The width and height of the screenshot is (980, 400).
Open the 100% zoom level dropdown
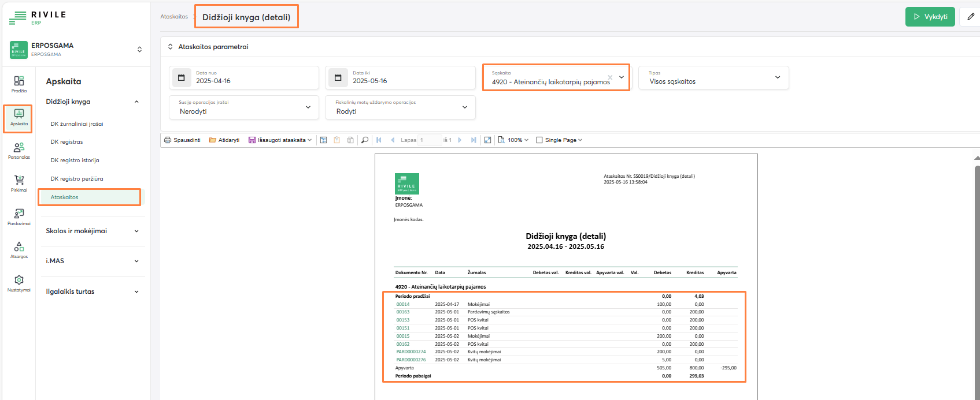point(517,140)
